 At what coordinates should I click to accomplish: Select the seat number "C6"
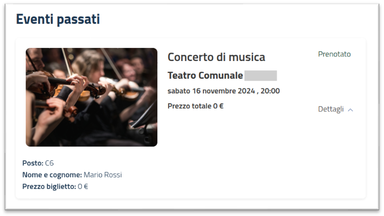(x=50, y=163)
